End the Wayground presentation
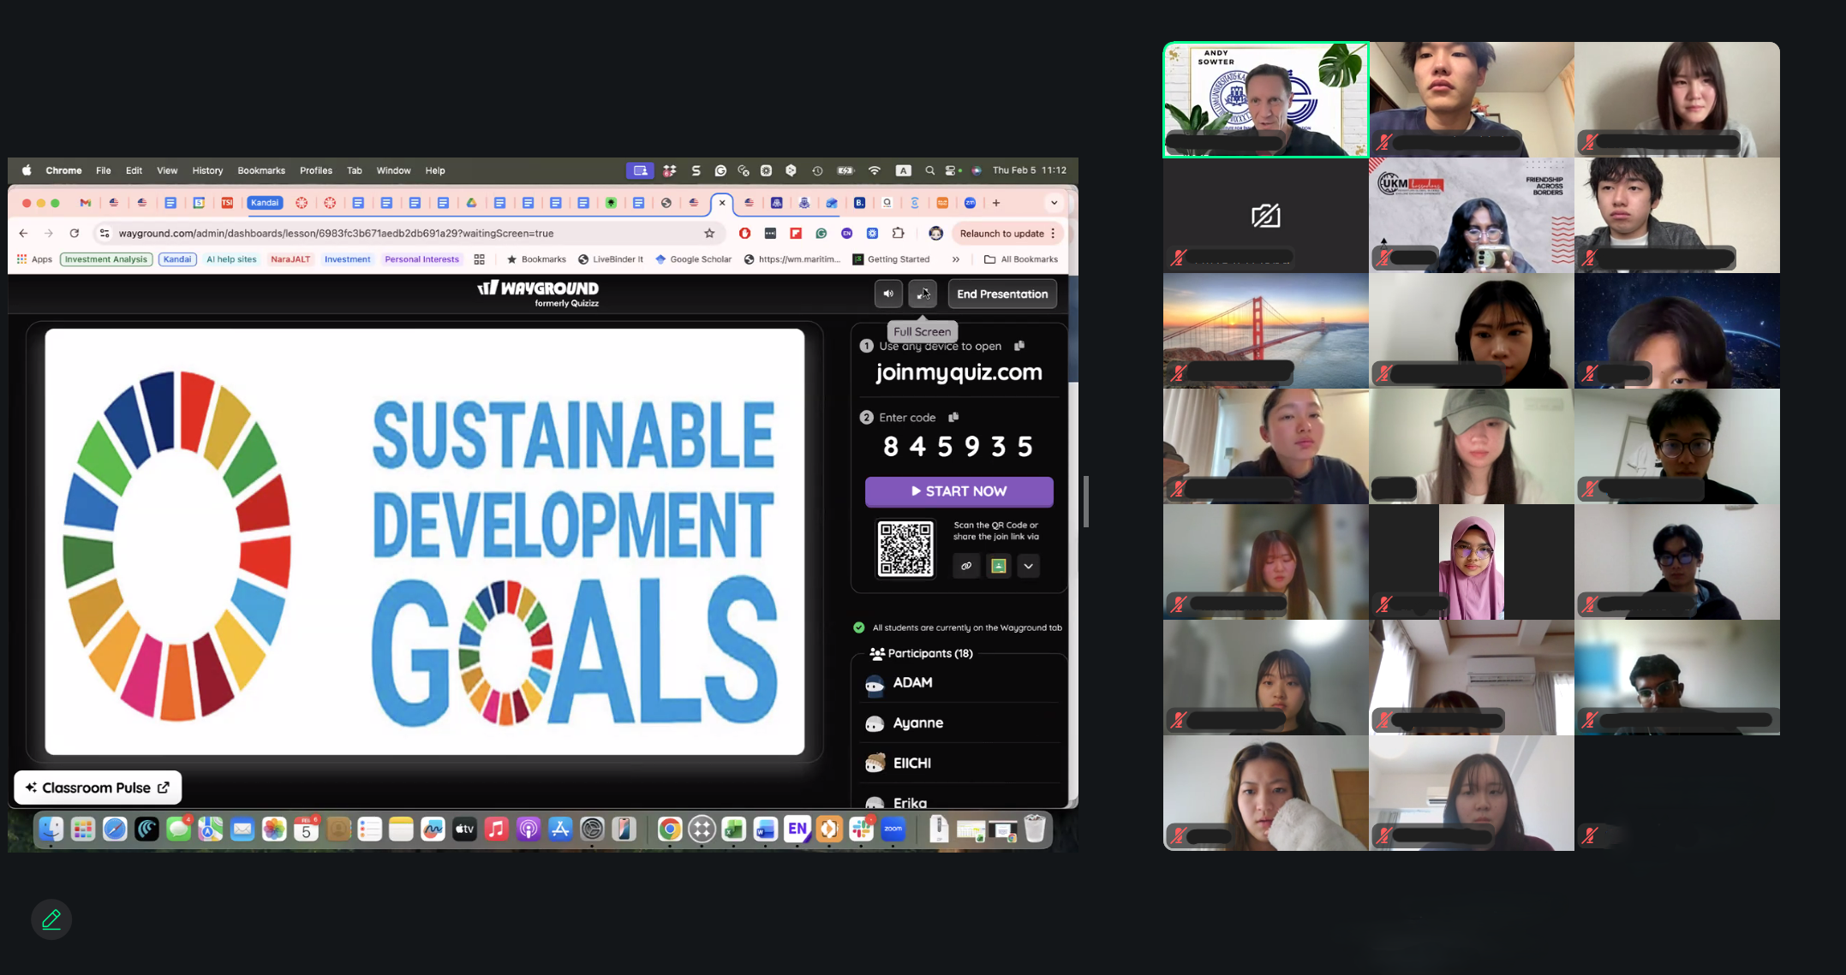Screen dimensions: 1846x975 [x=1002, y=294]
